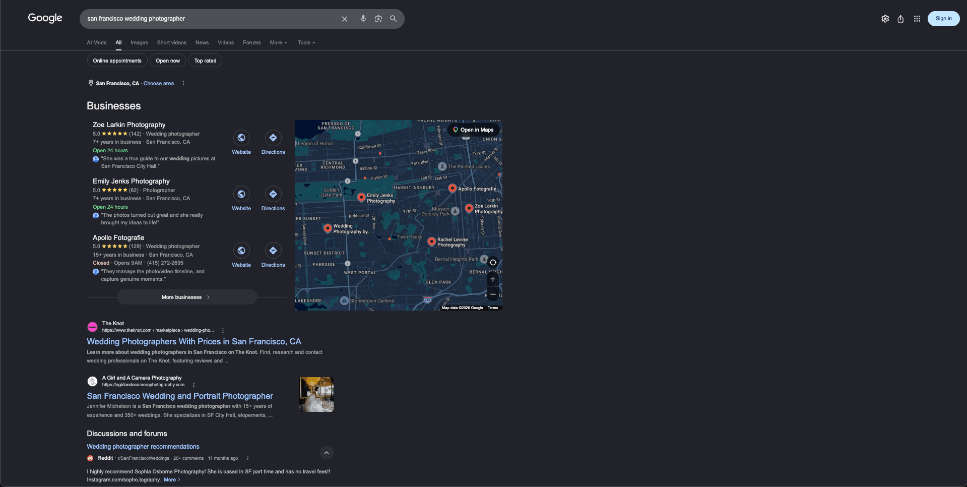Open Wedding photographer recommendations discussion
The width and height of the screenshot is (967, 487).
(143, 447)
